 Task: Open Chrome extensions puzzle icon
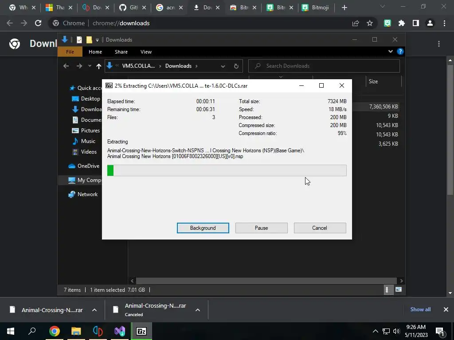(x=402, y=23)
